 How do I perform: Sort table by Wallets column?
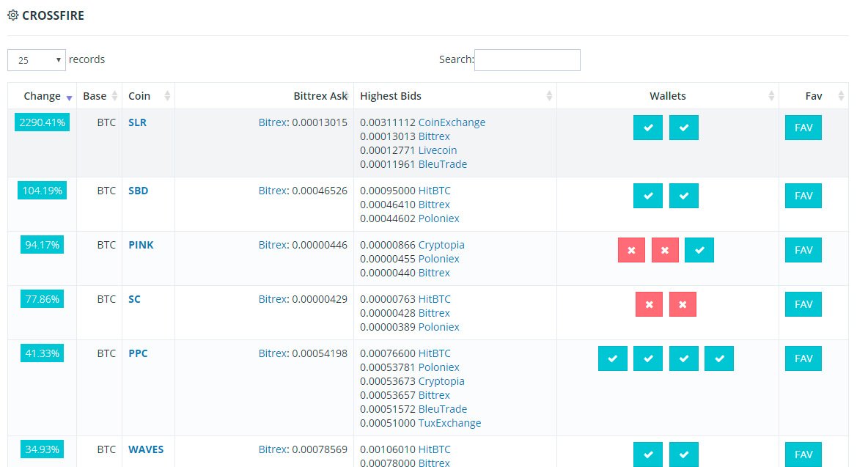click(x=667, y=96)
